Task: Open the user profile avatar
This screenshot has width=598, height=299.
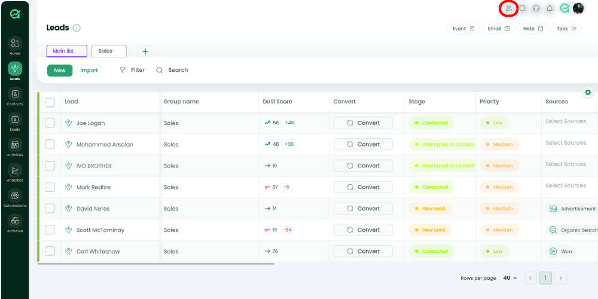Action: [578, 8]
